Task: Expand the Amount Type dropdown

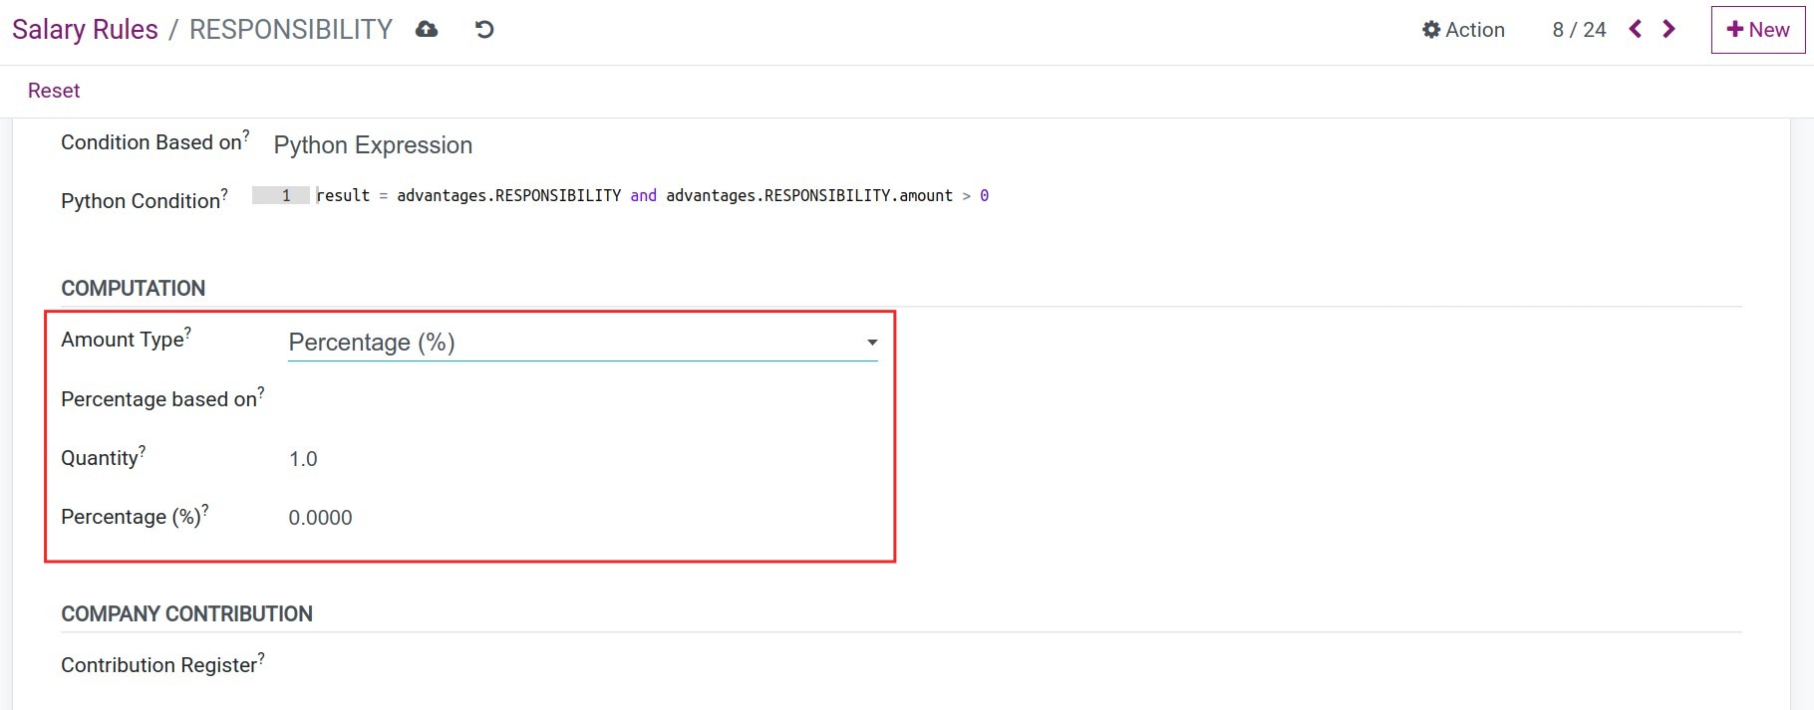Action: tap(582, 343)
